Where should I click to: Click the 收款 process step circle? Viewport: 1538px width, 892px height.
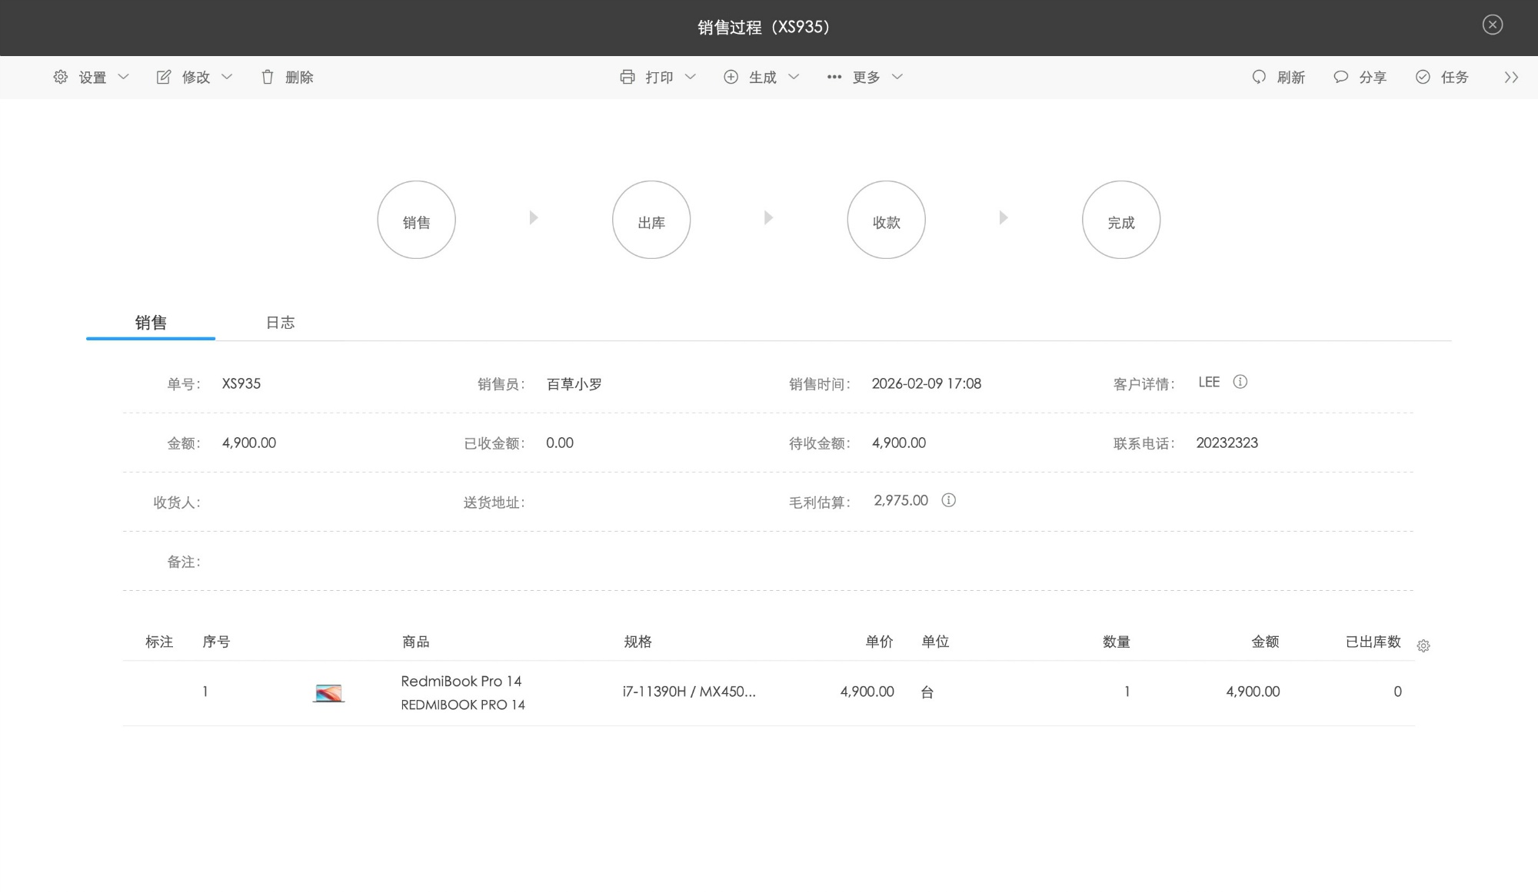tap(886, 220)
